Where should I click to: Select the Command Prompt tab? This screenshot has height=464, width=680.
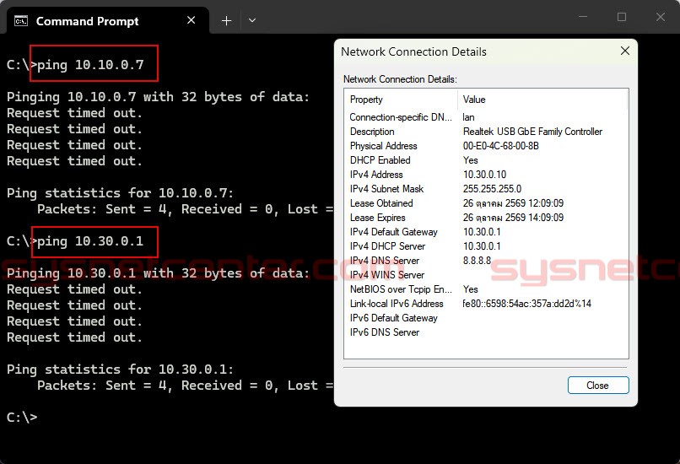point(107,20)
